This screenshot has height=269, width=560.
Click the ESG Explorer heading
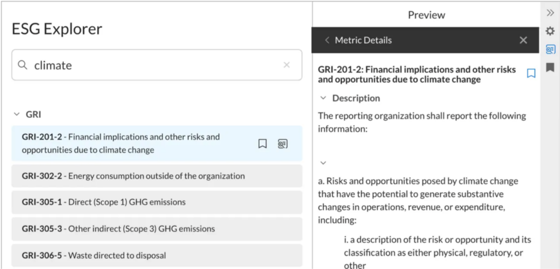click(57, 29)
